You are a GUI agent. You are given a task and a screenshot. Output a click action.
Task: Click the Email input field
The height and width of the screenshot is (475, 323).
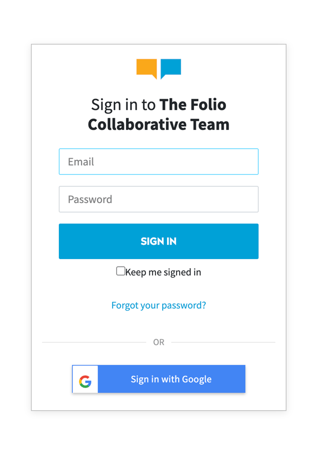[x=158, y=161]
